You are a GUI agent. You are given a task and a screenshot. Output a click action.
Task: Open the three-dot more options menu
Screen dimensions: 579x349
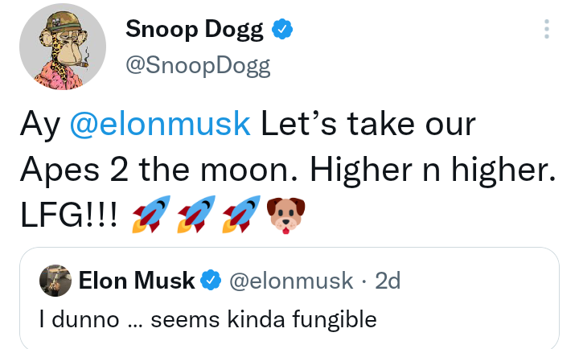click(x=547, y=30)
